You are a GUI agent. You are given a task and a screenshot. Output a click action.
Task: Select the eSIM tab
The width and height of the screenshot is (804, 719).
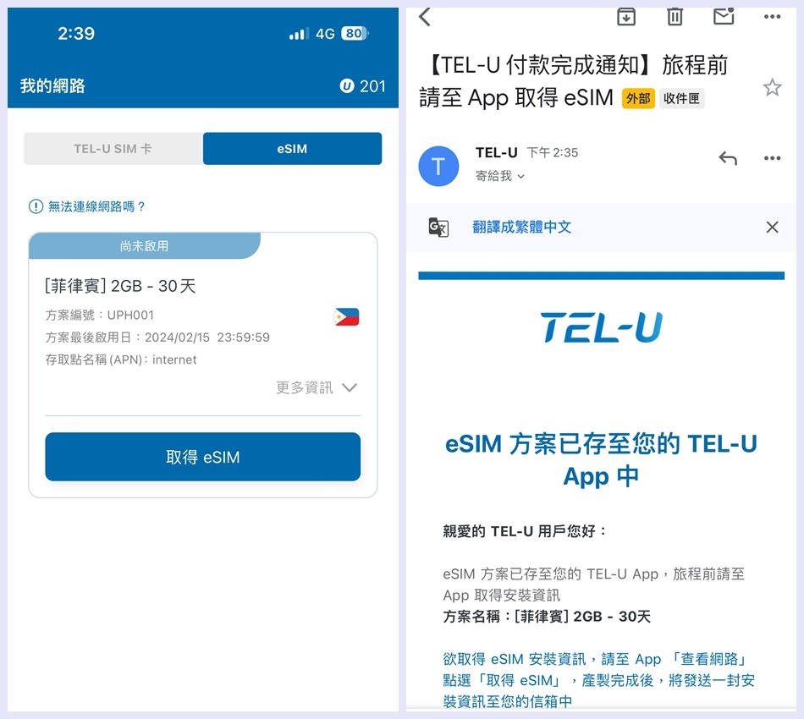tap(292, 149)
